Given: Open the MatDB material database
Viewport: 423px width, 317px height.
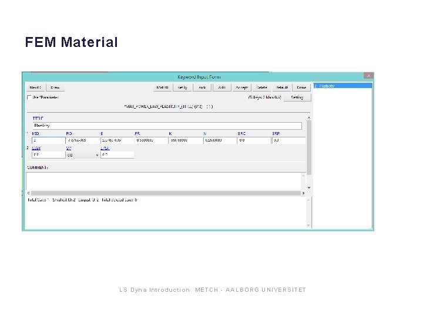Looking at the screenshot, I should tap(162, 87).
